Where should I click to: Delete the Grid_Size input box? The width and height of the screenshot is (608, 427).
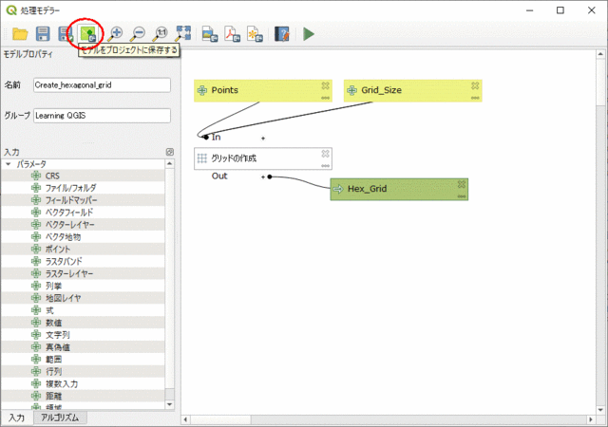click(x=475, y=85)
